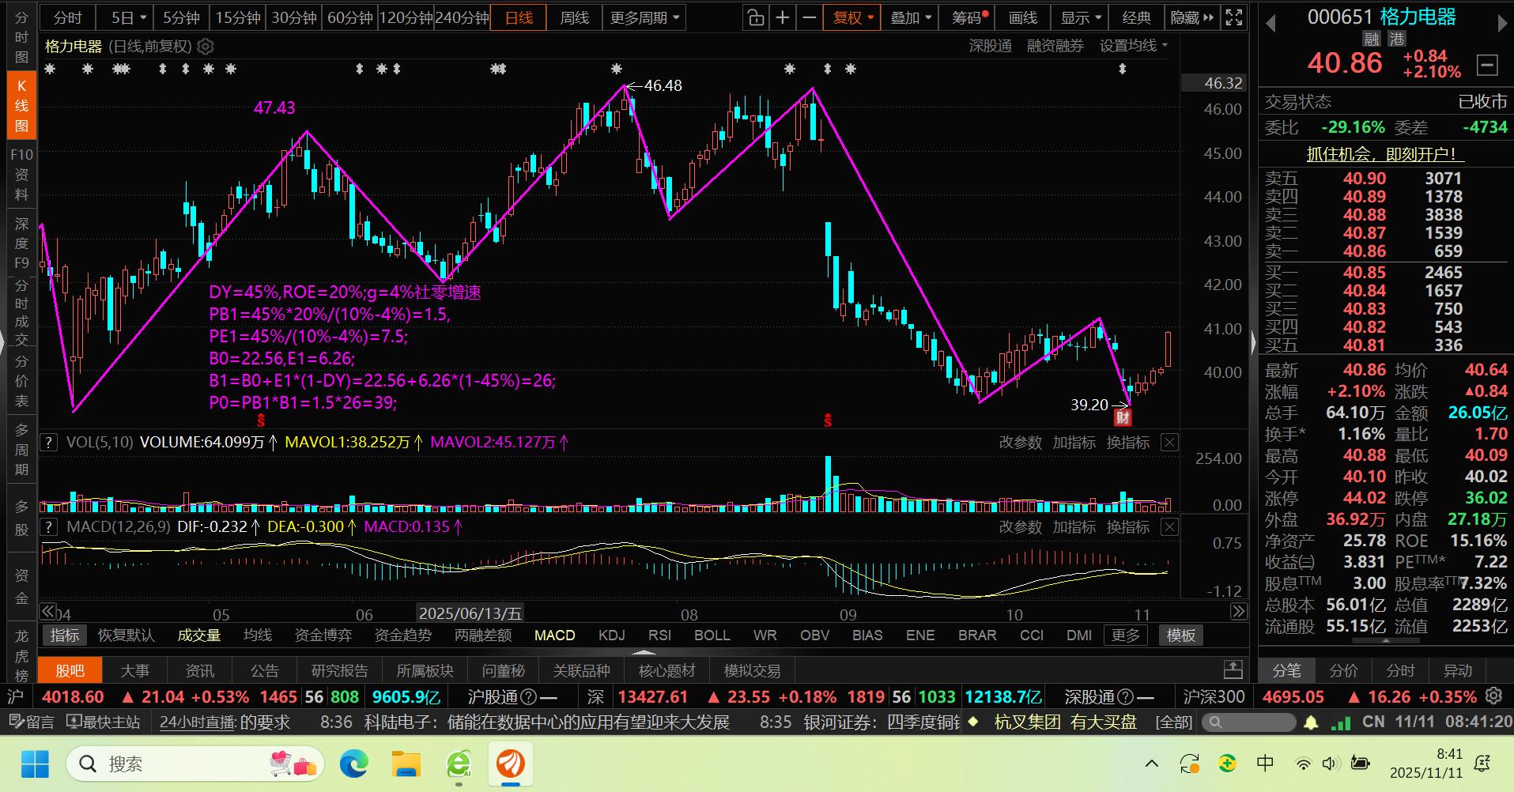Jump chart timeline to earliest data
Image resolution: width=1514 pixels, height=792 pixels.
(x=48, y=612)
